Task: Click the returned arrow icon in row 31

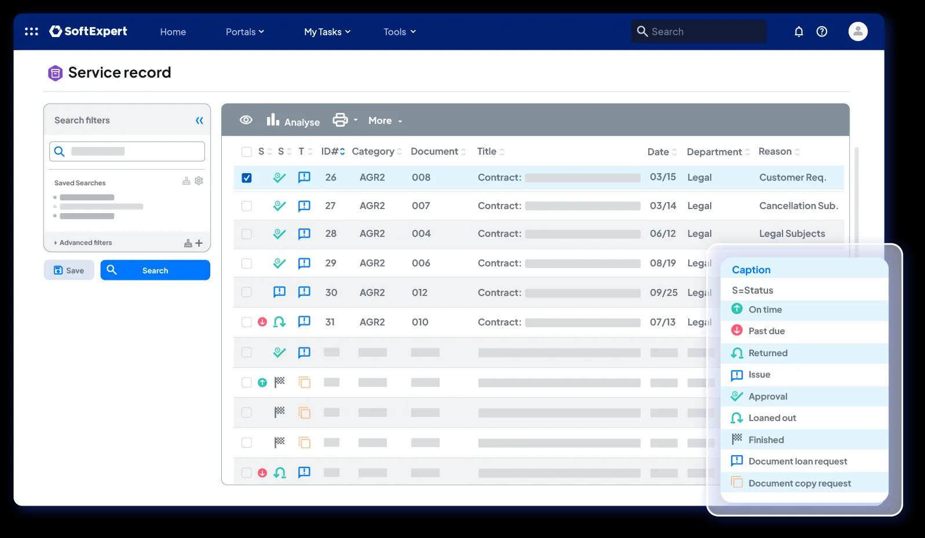Action: point(280,321)
